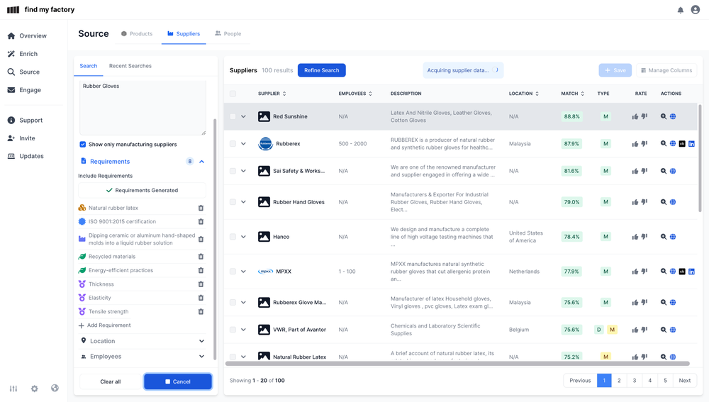Screen dimensions: 709x402
Task: Click the Manage Columns button
Action: [x=666, y=70]
